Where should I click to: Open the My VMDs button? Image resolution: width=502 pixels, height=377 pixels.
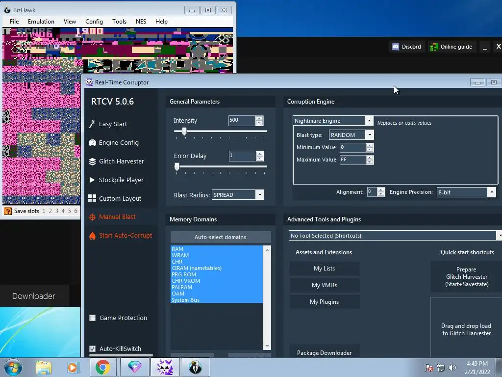(325, 285)
